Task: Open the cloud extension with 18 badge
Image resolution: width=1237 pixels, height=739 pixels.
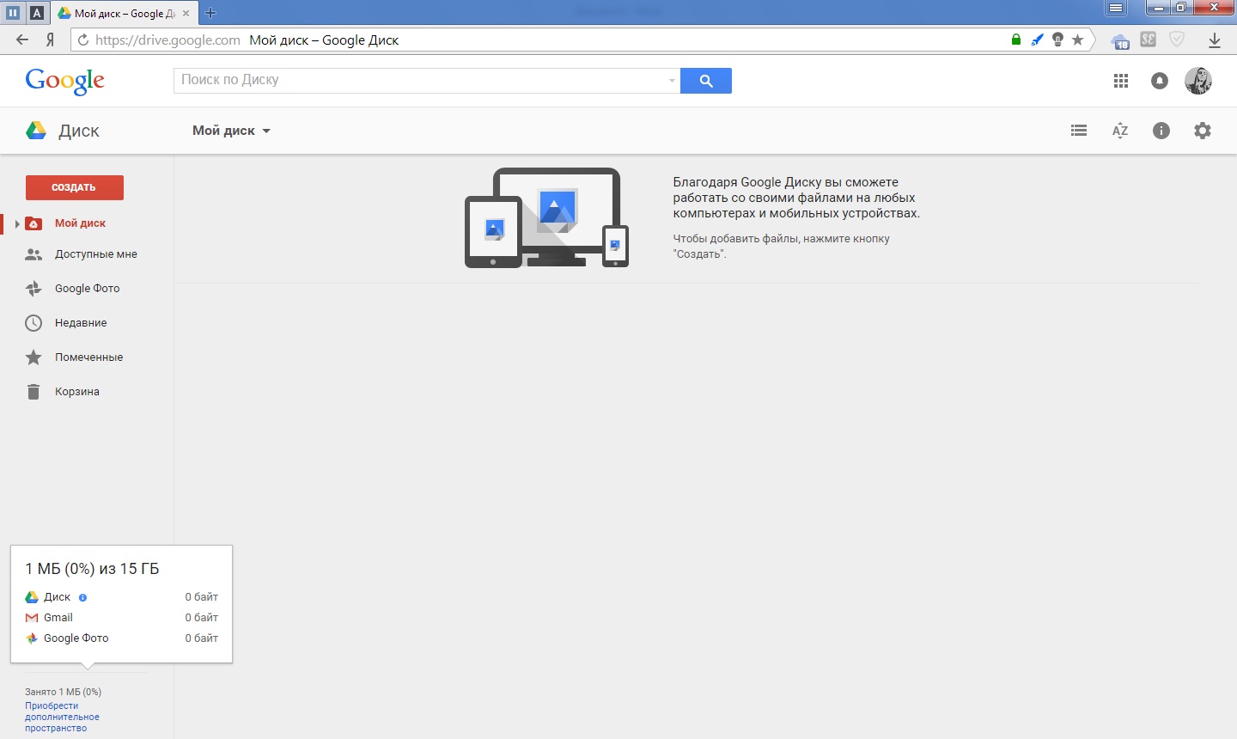Action: [x=1120, y=40]
